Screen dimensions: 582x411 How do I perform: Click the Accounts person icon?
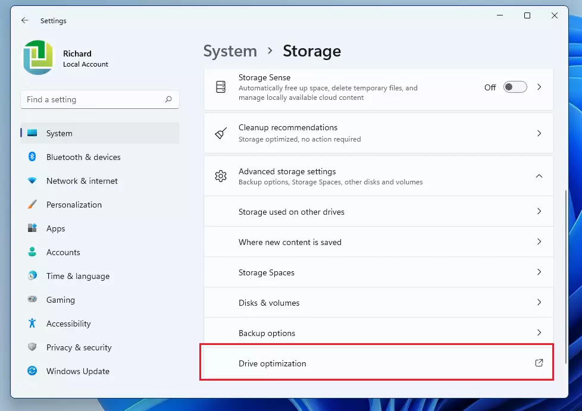(x=32, y=252)
